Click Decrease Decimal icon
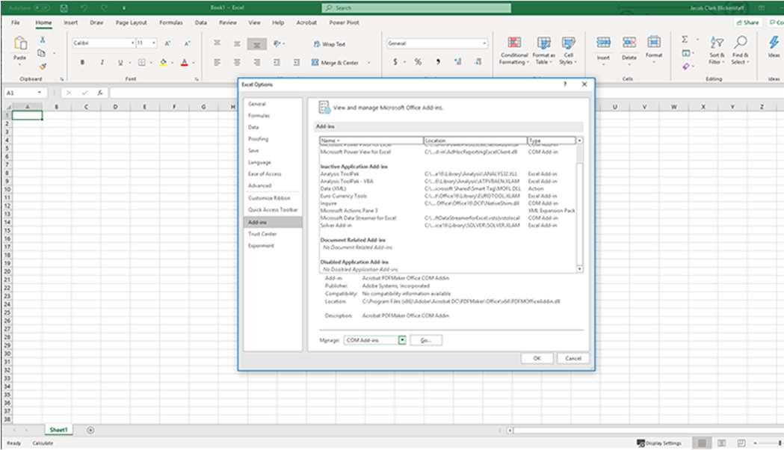Image resolution: width=784 pixels, height=450 pixels. 478,62
